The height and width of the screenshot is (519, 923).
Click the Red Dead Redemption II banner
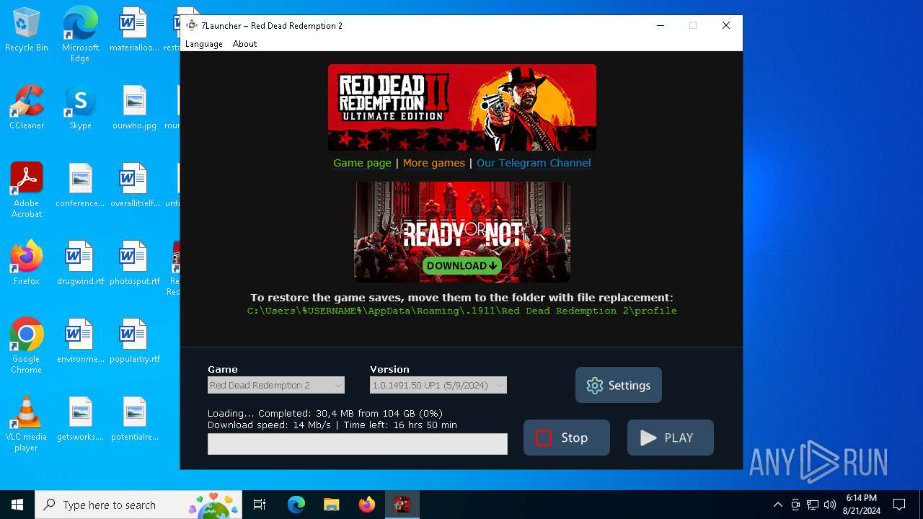coord(462,107)
